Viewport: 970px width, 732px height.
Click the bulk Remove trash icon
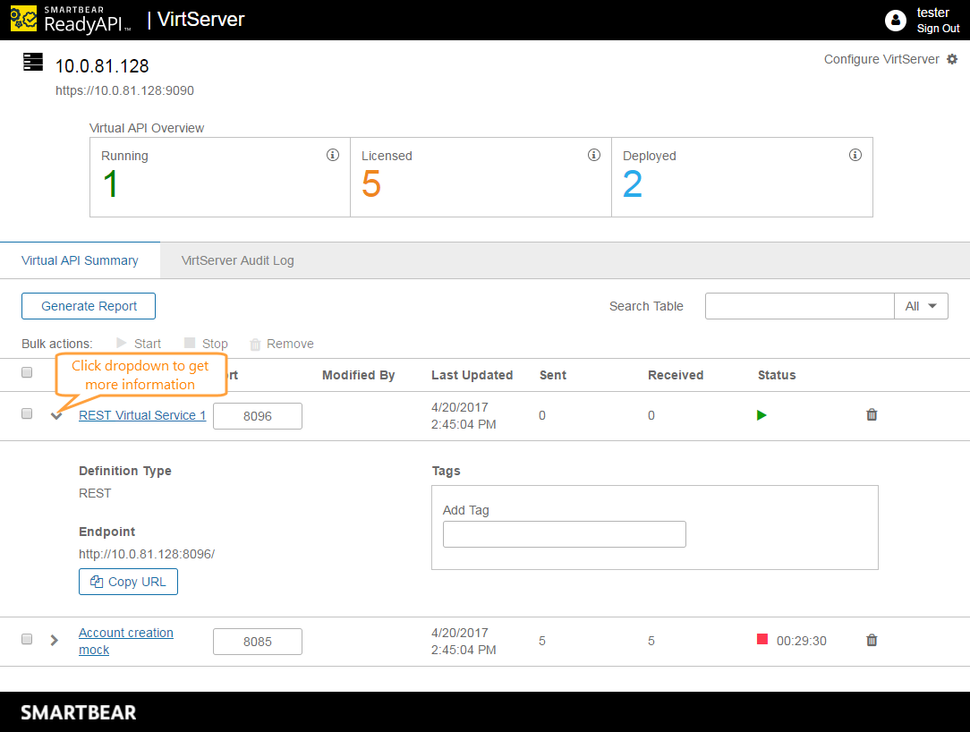click(255, 344)
